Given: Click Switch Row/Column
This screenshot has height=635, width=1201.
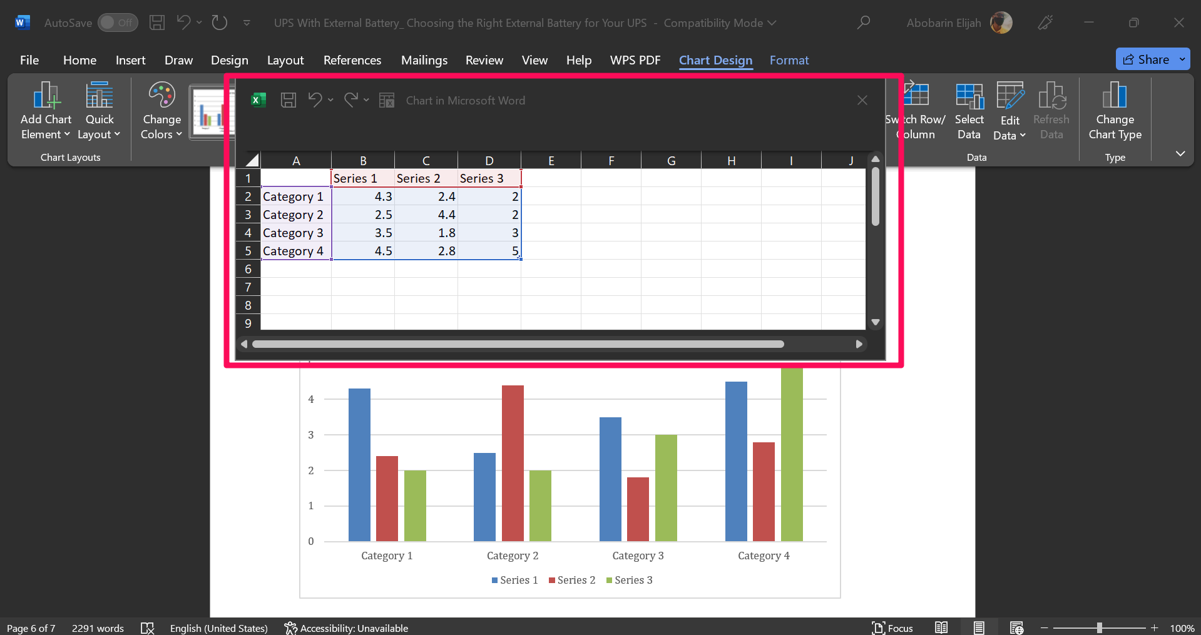Looking at the screenshot, I should pos(916,109).
